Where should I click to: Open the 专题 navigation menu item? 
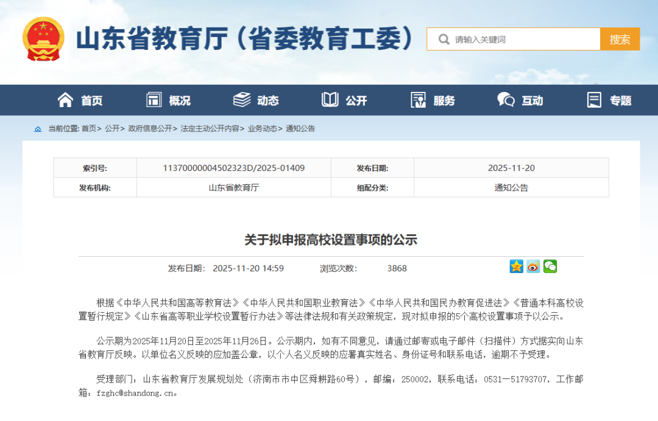(609, 100)
